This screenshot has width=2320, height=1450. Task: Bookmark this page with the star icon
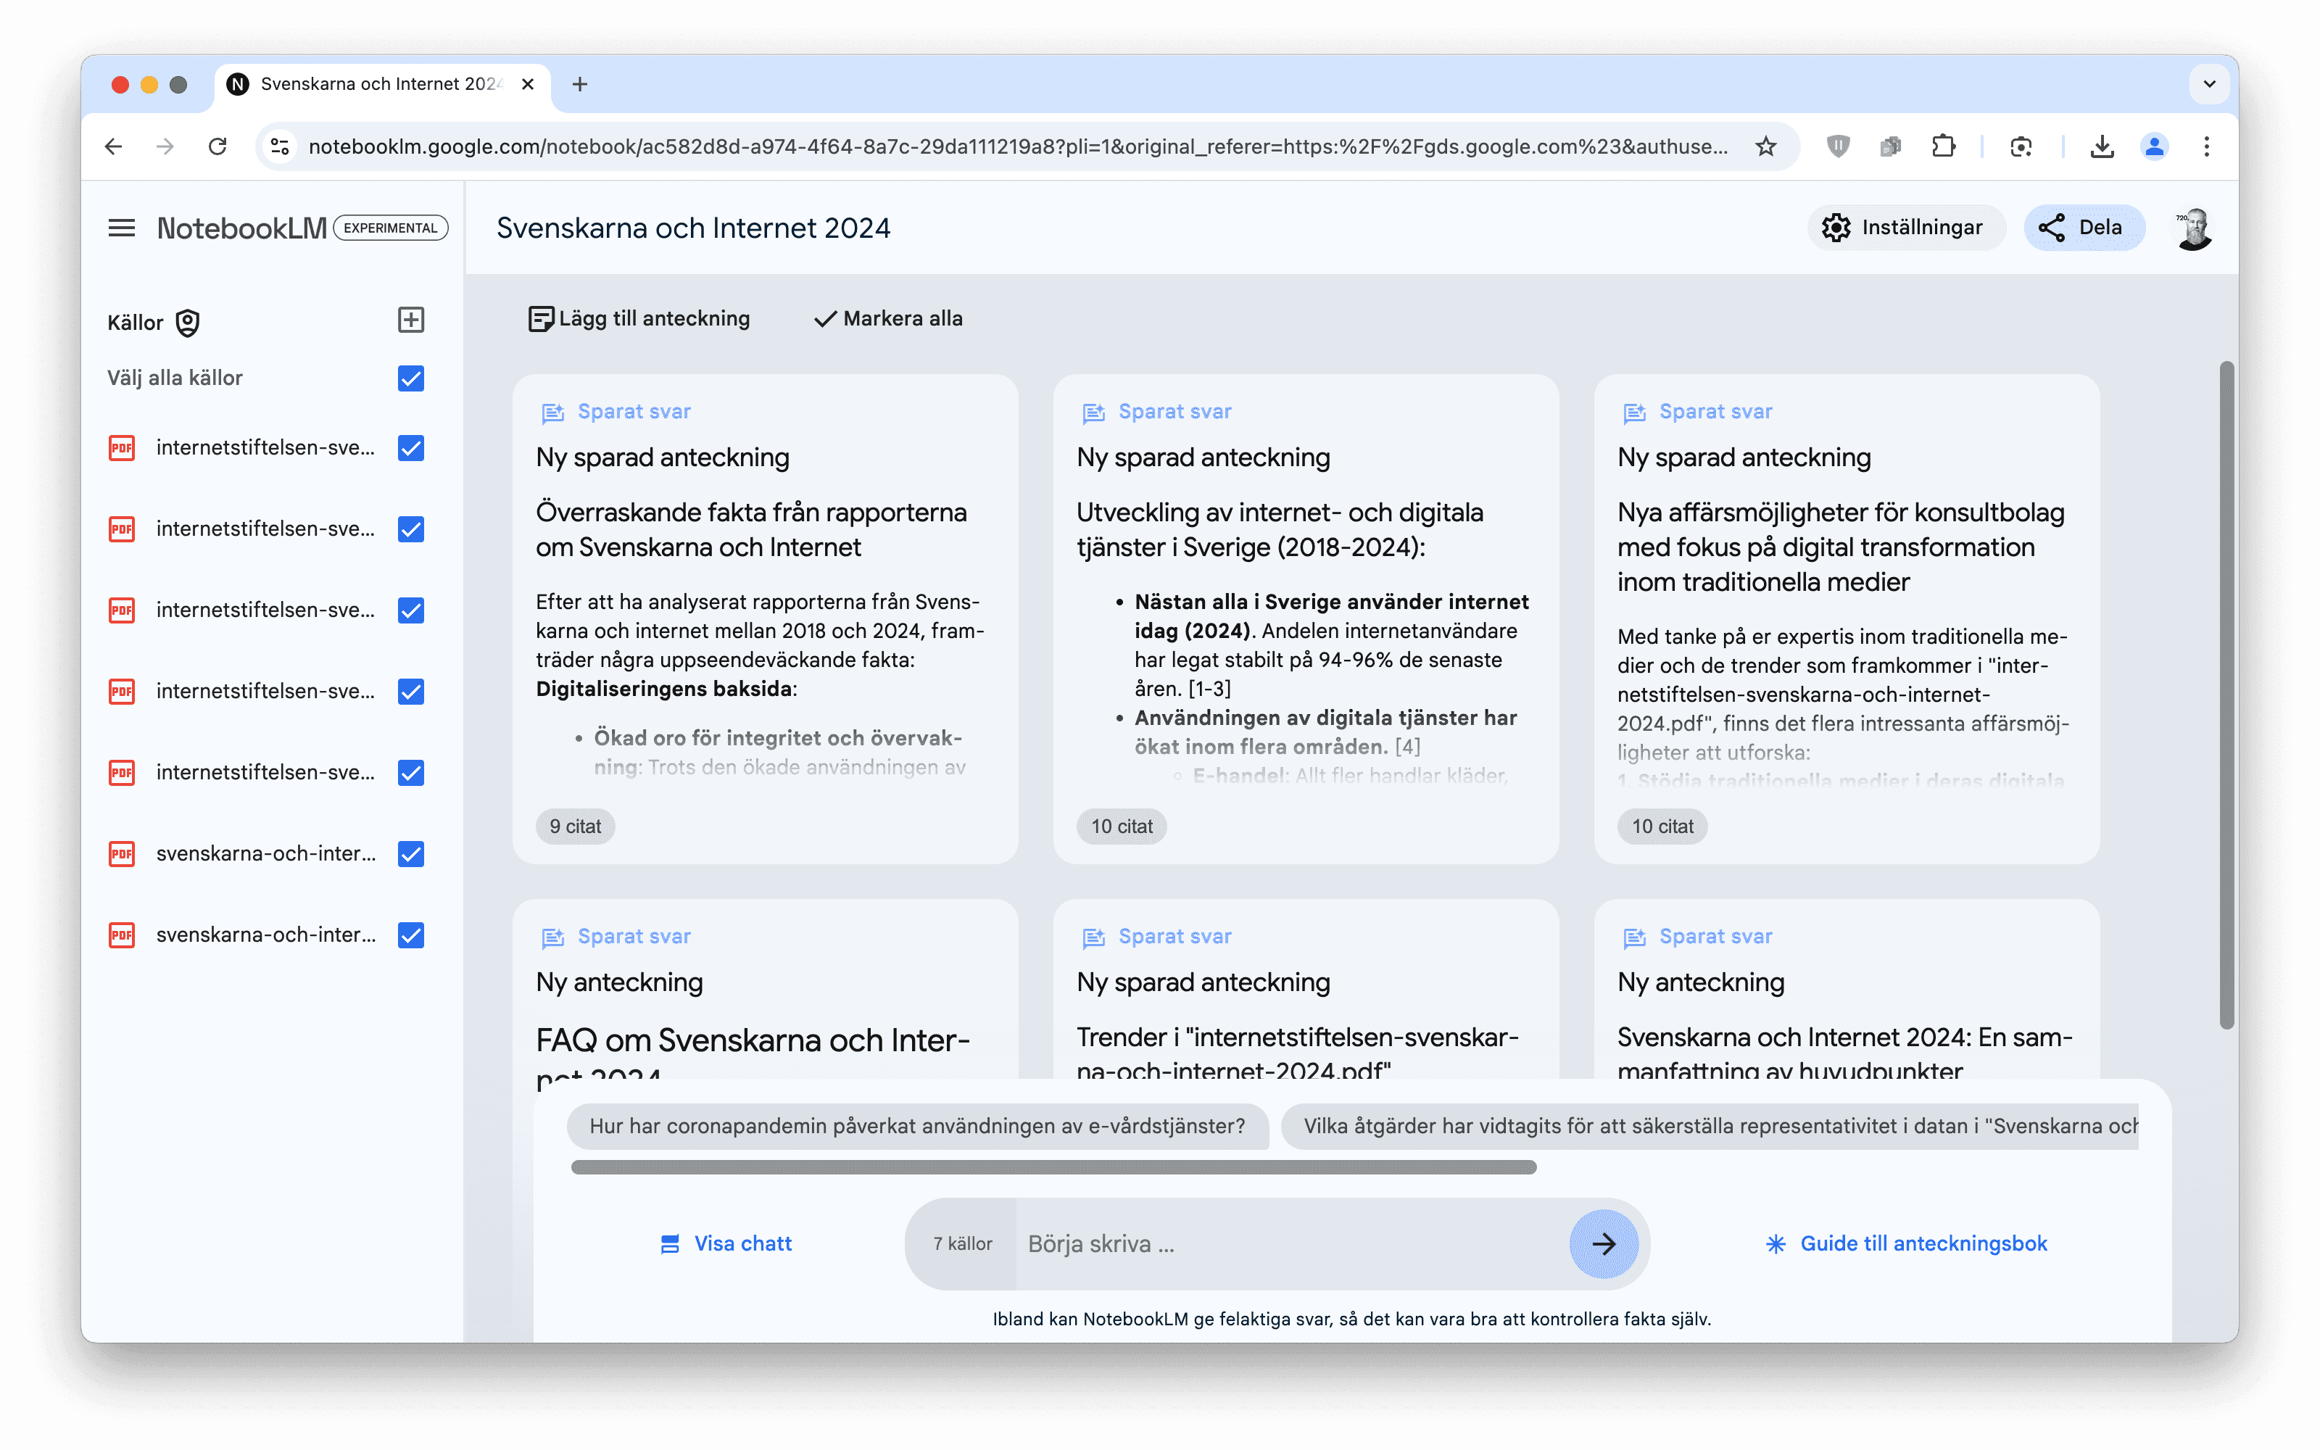(x=1765, y=146)
